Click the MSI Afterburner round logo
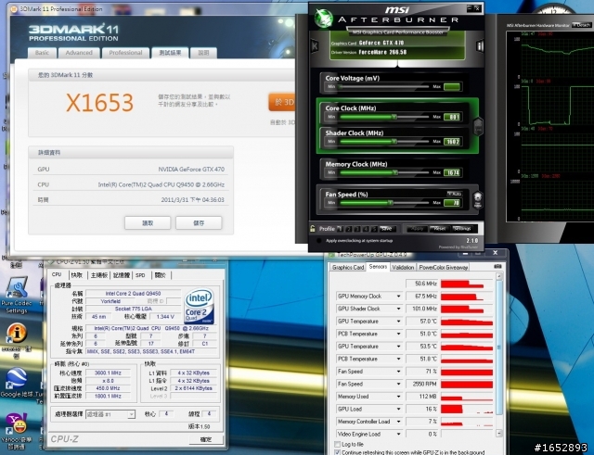594x455 pixels. tap(323, 18)
